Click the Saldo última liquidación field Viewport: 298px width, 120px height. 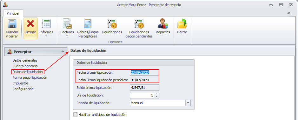tap(144, 88)
